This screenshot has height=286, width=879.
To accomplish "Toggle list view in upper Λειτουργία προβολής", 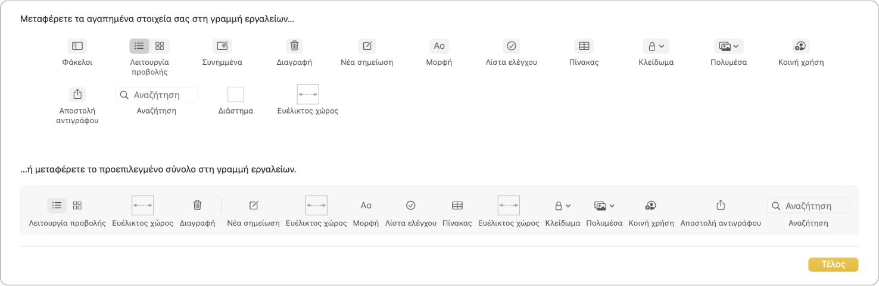I will [139, 46].
